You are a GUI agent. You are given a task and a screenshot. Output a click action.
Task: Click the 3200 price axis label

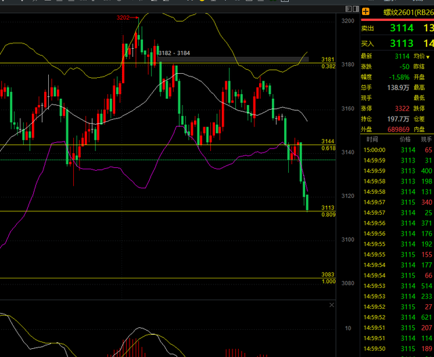[348, 21]
